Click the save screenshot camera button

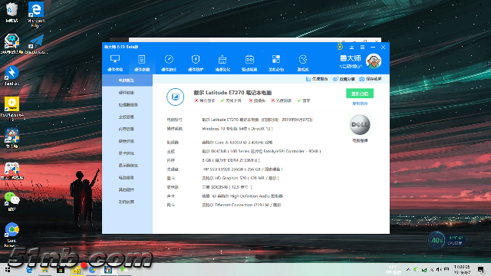371,79
